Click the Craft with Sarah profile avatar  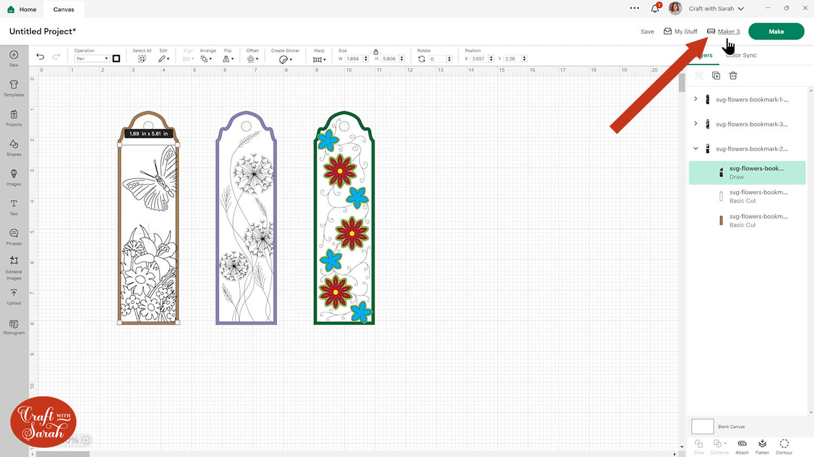tap(675, 8)
